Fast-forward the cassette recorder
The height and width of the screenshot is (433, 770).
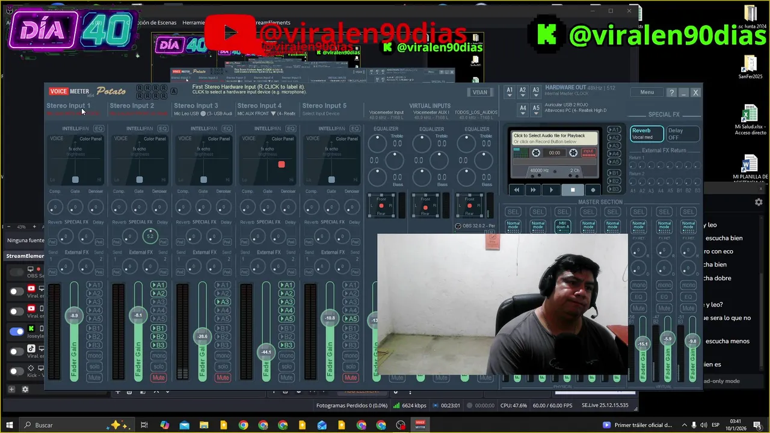pyautogui.click(x=533, y=189)
